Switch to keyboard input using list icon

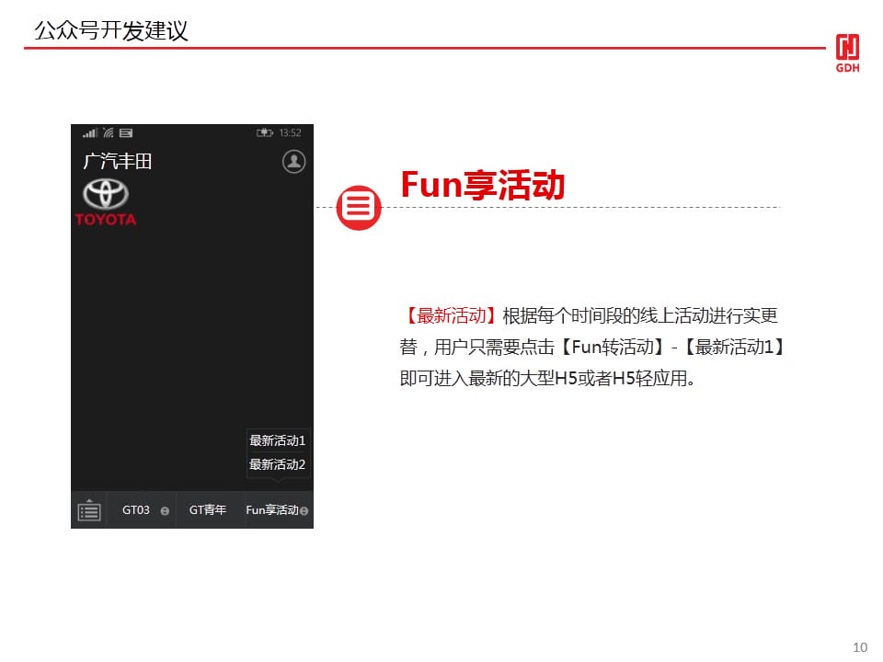click(89, 510)
